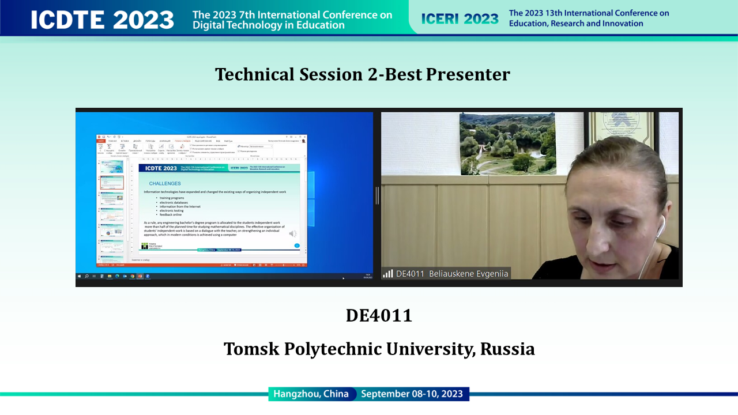Toggle the Use Presenter View checkbox
This screenshot has width=738, height=415.
point(239,151)
